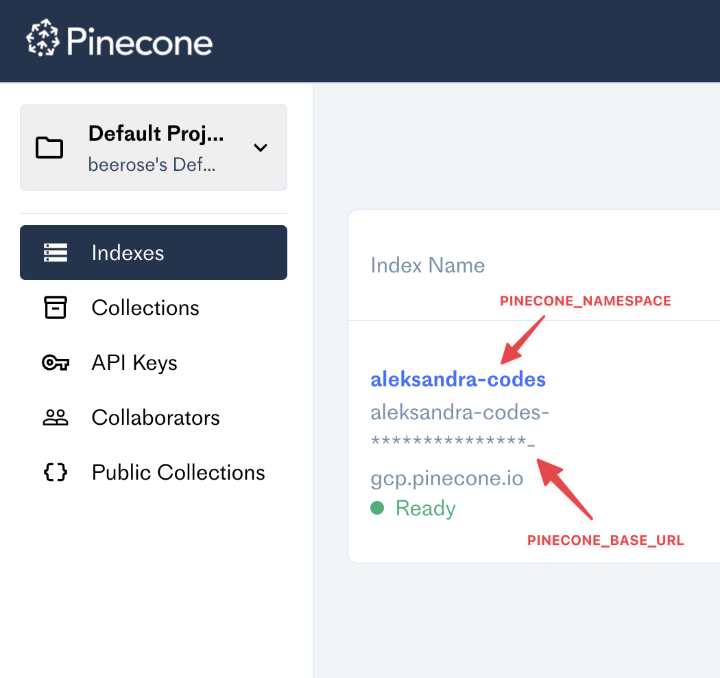Viewport: 720px width, 678px height.
Task: Open the Default Project name dropdown
Action: pyautogui.click(x=156, y=134)
